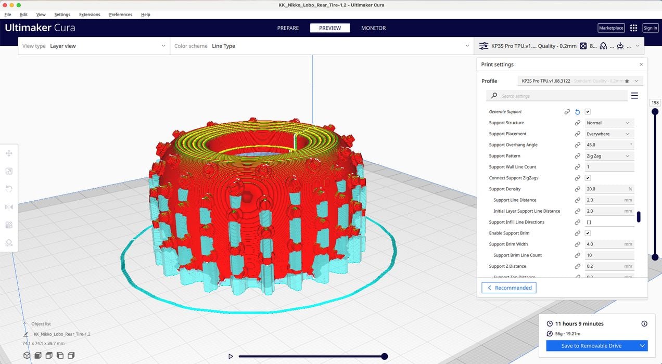Open the Extensions menu
The height and width of the screenshot is (364, 662).
point(90,15)
